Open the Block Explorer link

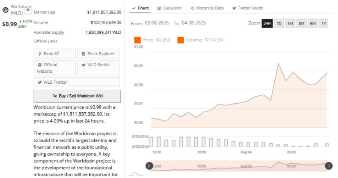click(98, 53)
